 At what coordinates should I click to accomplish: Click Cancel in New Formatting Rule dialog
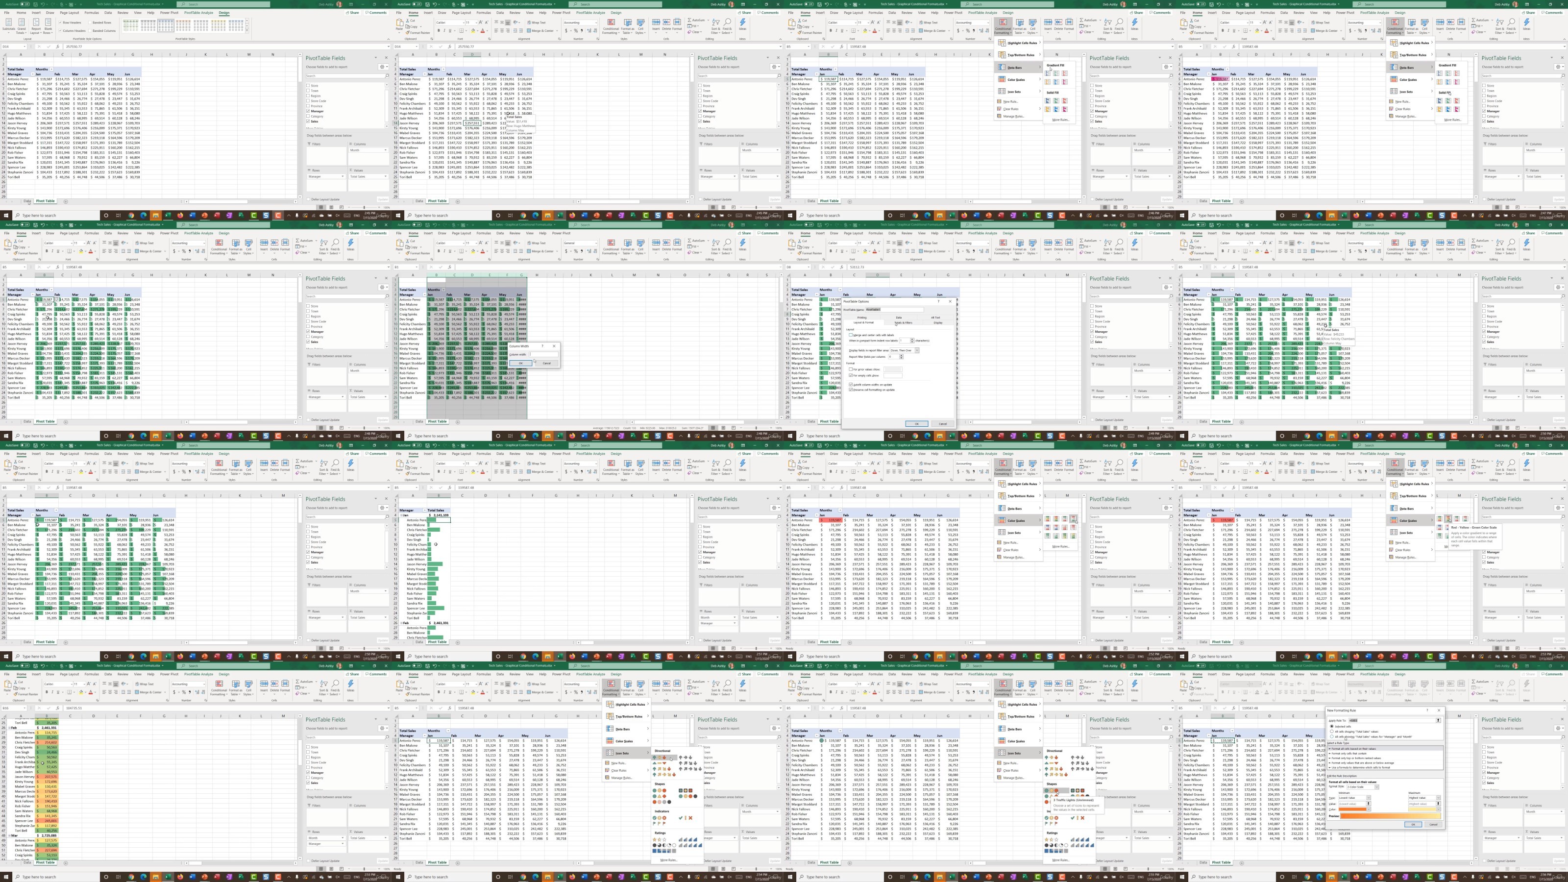pyautogui.click(x=1433, y=825)
